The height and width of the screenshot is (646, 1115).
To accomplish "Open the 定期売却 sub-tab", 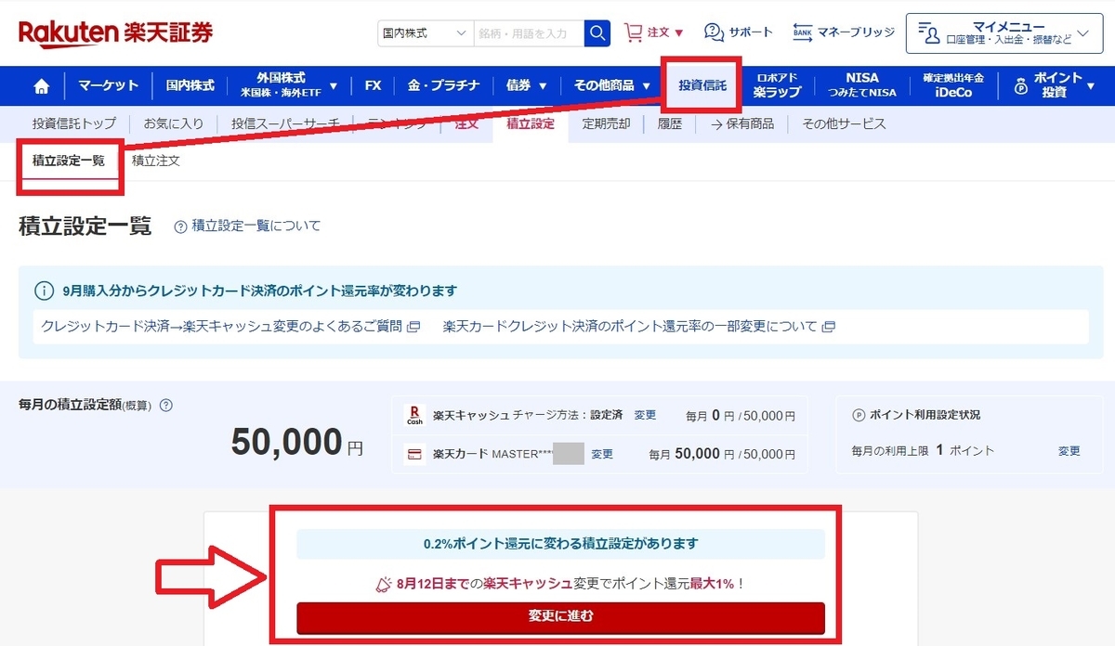I will point(606,123).
